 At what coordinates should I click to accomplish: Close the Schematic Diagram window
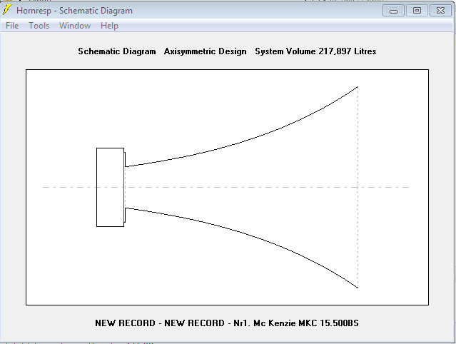click(x=440, y=11)
